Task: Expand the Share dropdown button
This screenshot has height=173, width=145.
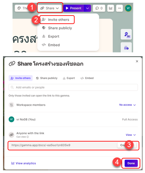Action: pos(49,8)
